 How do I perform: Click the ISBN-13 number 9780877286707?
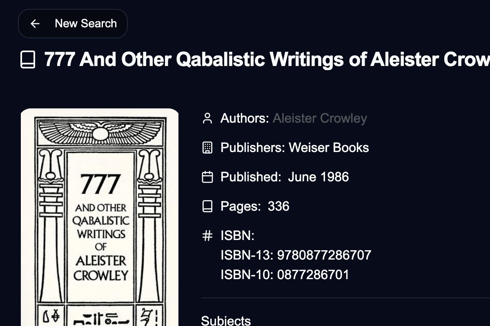(324, 255)
